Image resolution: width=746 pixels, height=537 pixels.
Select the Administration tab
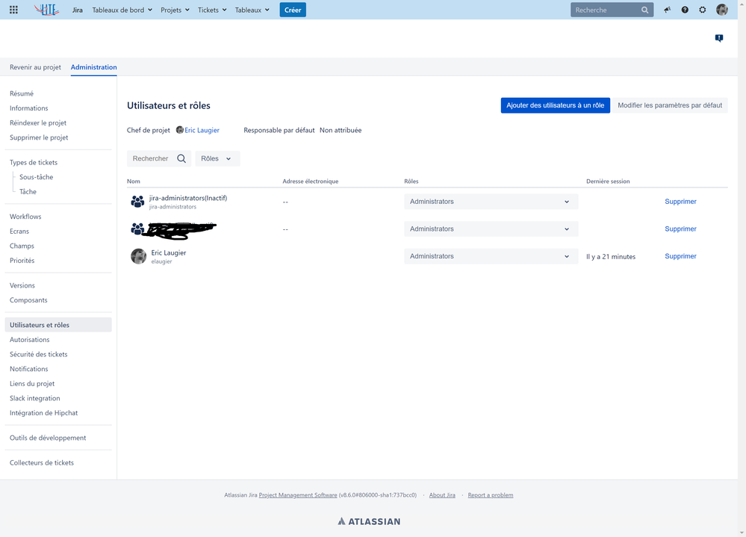pos(94,67)
